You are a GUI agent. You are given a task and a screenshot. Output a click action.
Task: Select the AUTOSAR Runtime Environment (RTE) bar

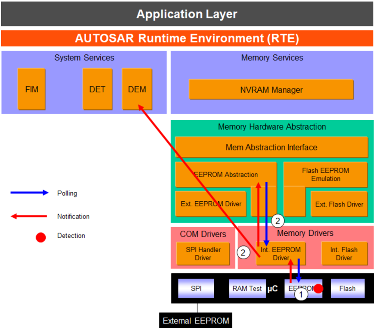[187, 38]
